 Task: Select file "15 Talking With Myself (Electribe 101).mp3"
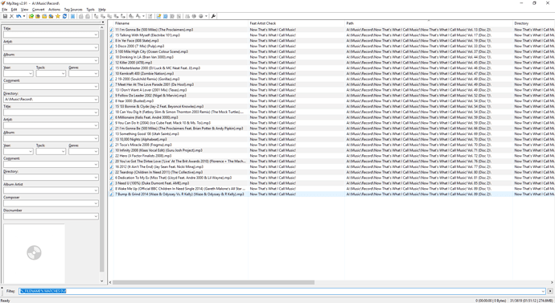[x=147, y=35]
